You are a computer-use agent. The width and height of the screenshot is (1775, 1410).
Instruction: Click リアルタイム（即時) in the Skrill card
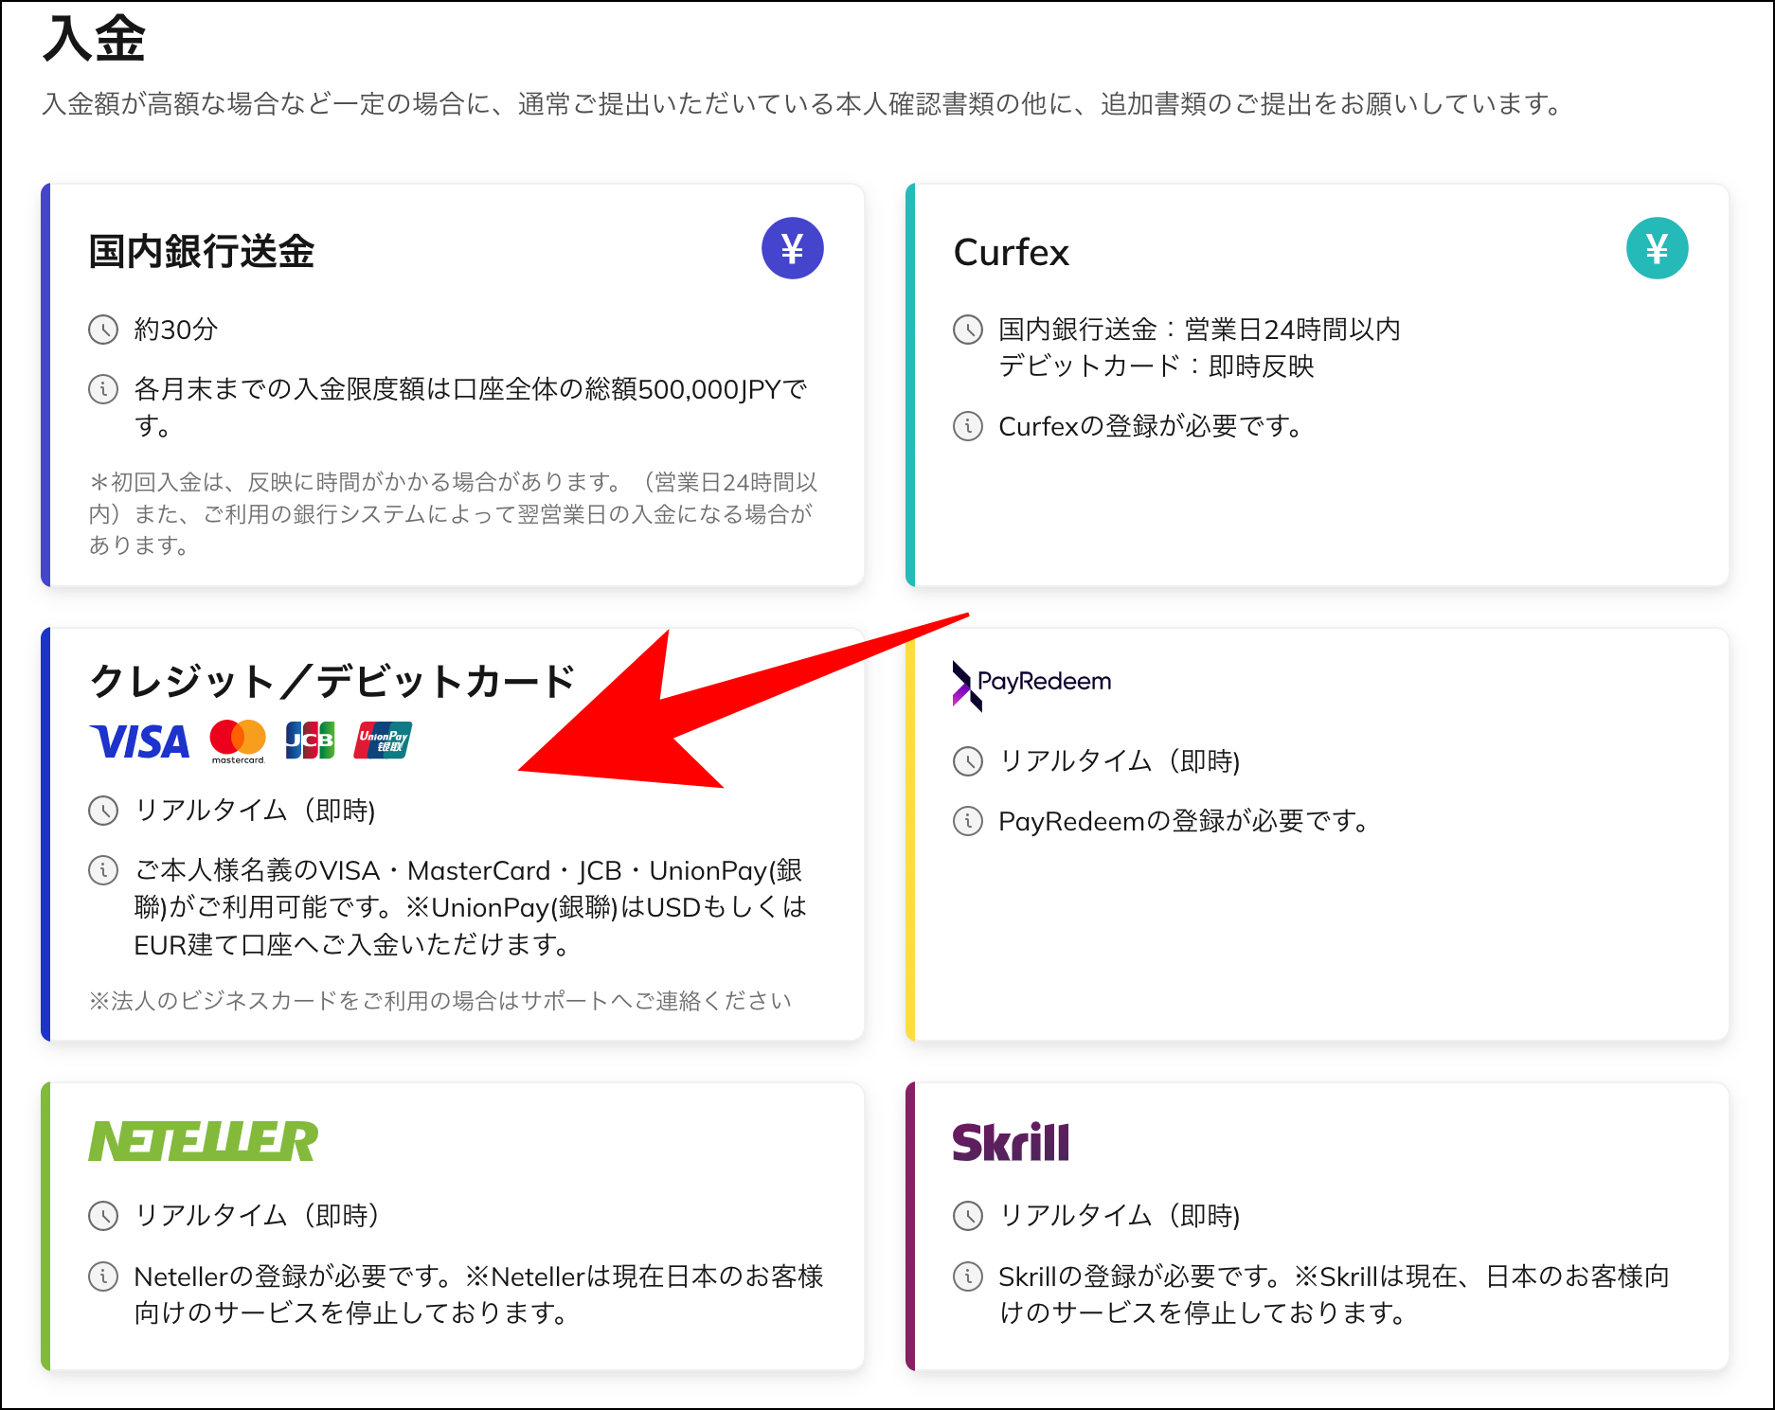tap(1120, 1216)
